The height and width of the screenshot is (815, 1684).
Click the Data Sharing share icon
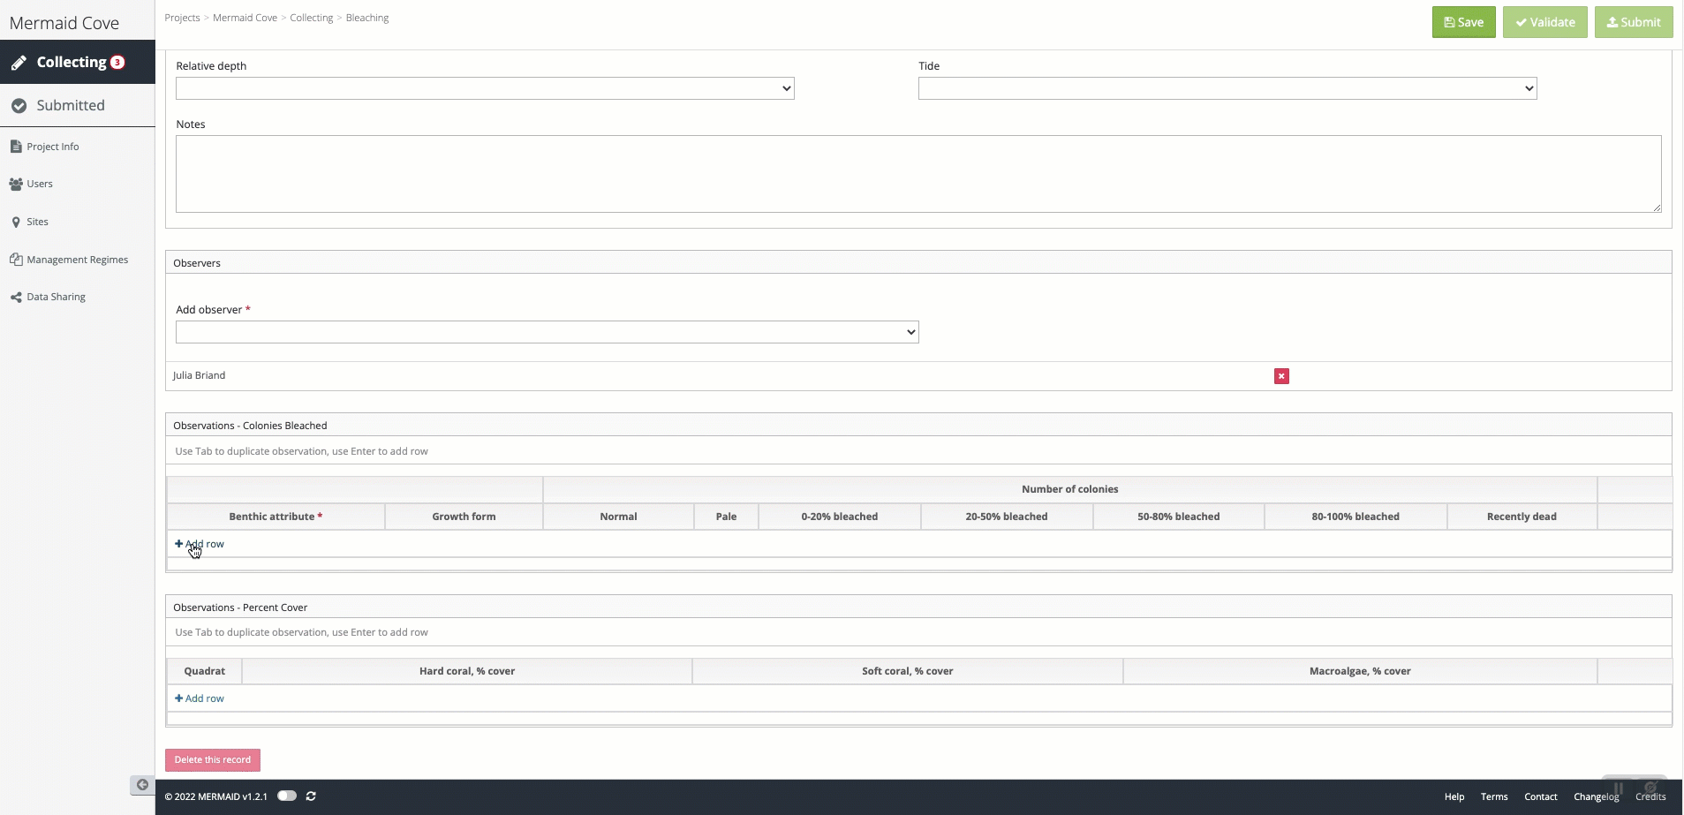(x=16, y=298)
